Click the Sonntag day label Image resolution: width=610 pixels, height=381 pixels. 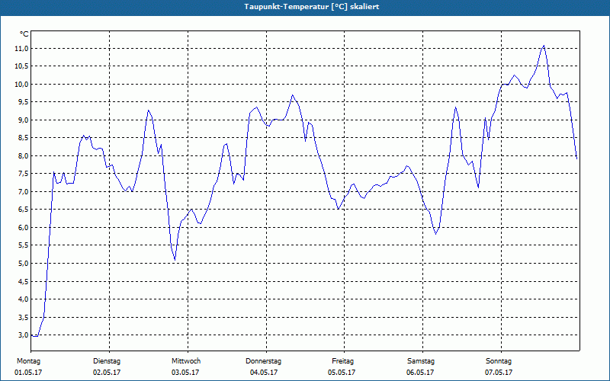499,361
